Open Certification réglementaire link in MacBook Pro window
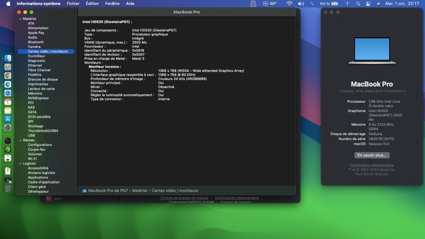This screenshot has width=425, height=239. tap(372, 165)
